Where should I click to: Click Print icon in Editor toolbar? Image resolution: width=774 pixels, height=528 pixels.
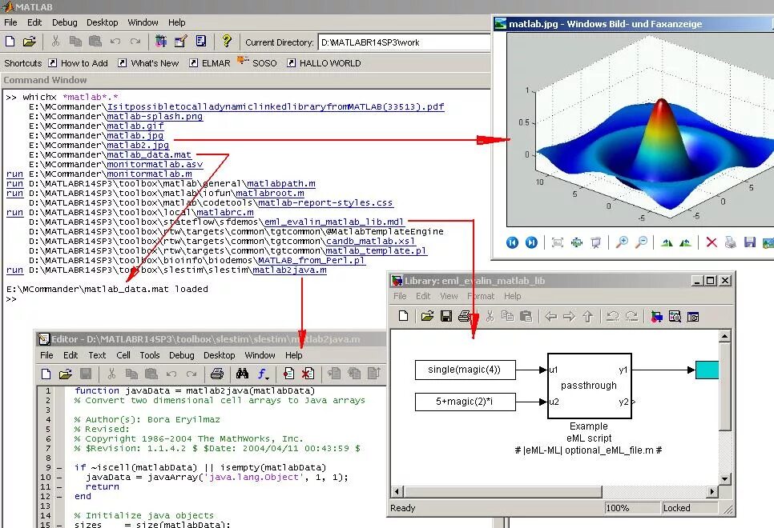[x=216, y=374]
